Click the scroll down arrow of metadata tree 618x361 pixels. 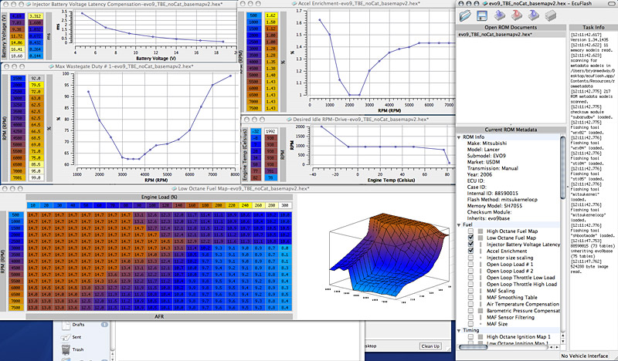click(563, 342)
